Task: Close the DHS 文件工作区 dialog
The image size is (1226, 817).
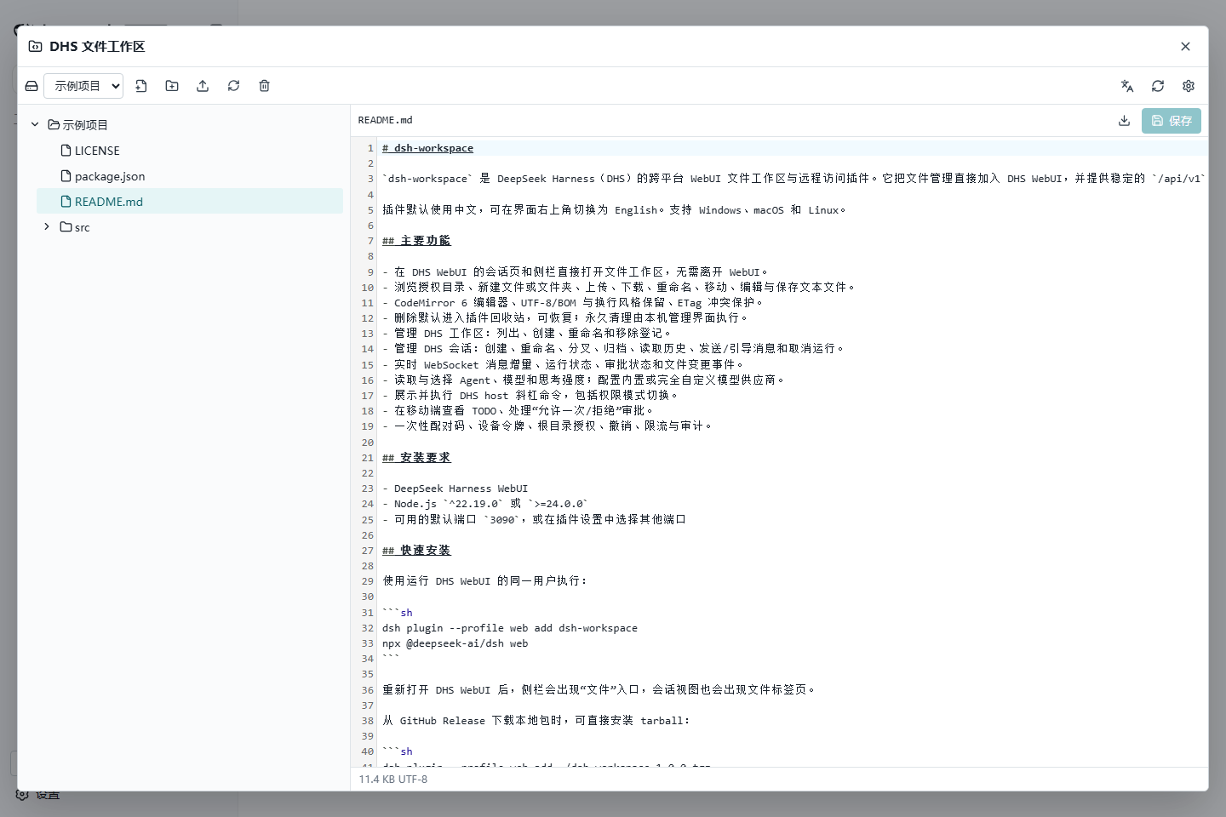Action: (1185, 47)
